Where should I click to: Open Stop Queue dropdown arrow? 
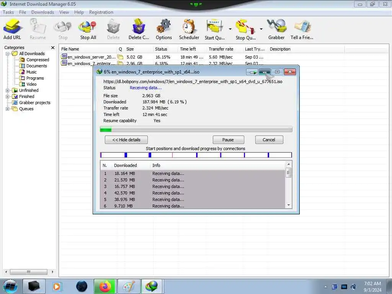[x=261, y=29]
